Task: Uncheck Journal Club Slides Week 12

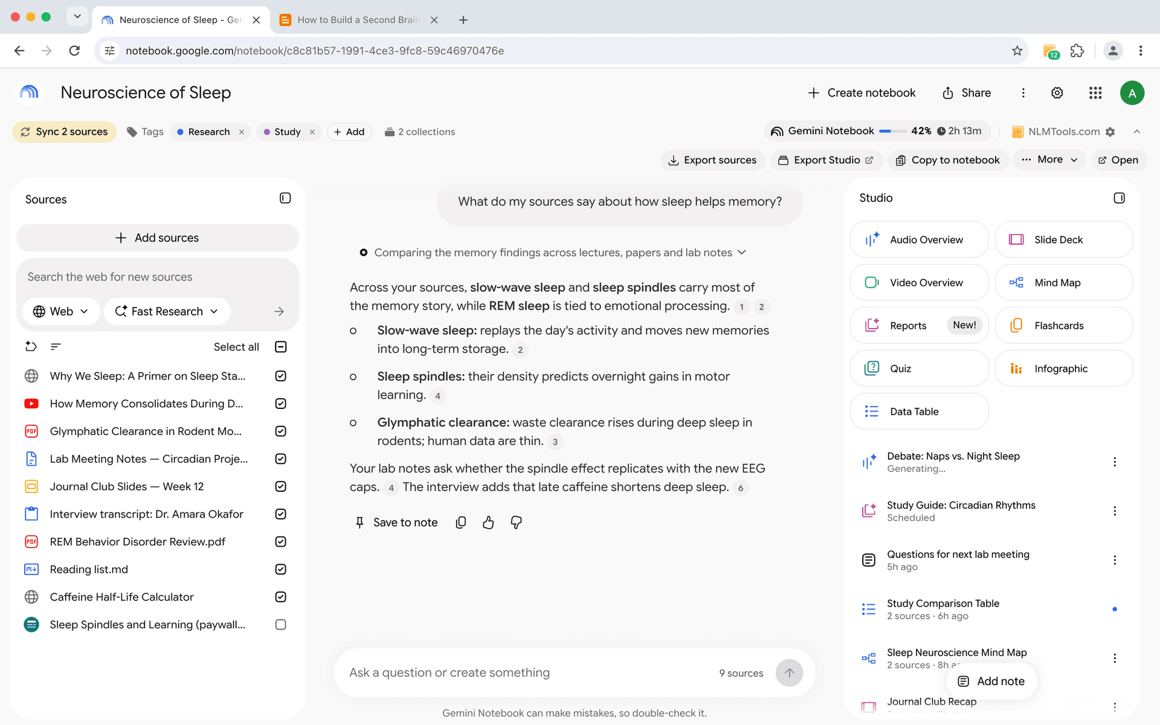Action: 280,486
